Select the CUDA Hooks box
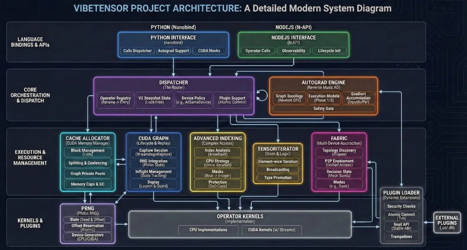The height and width of the screenshot is (250, 467). tap(209, 51)
